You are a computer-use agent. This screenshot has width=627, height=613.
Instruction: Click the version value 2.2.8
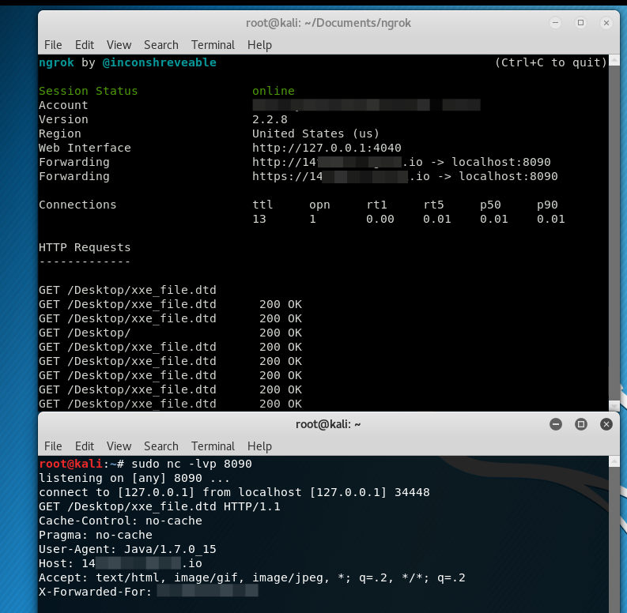[x=270, y=119]
